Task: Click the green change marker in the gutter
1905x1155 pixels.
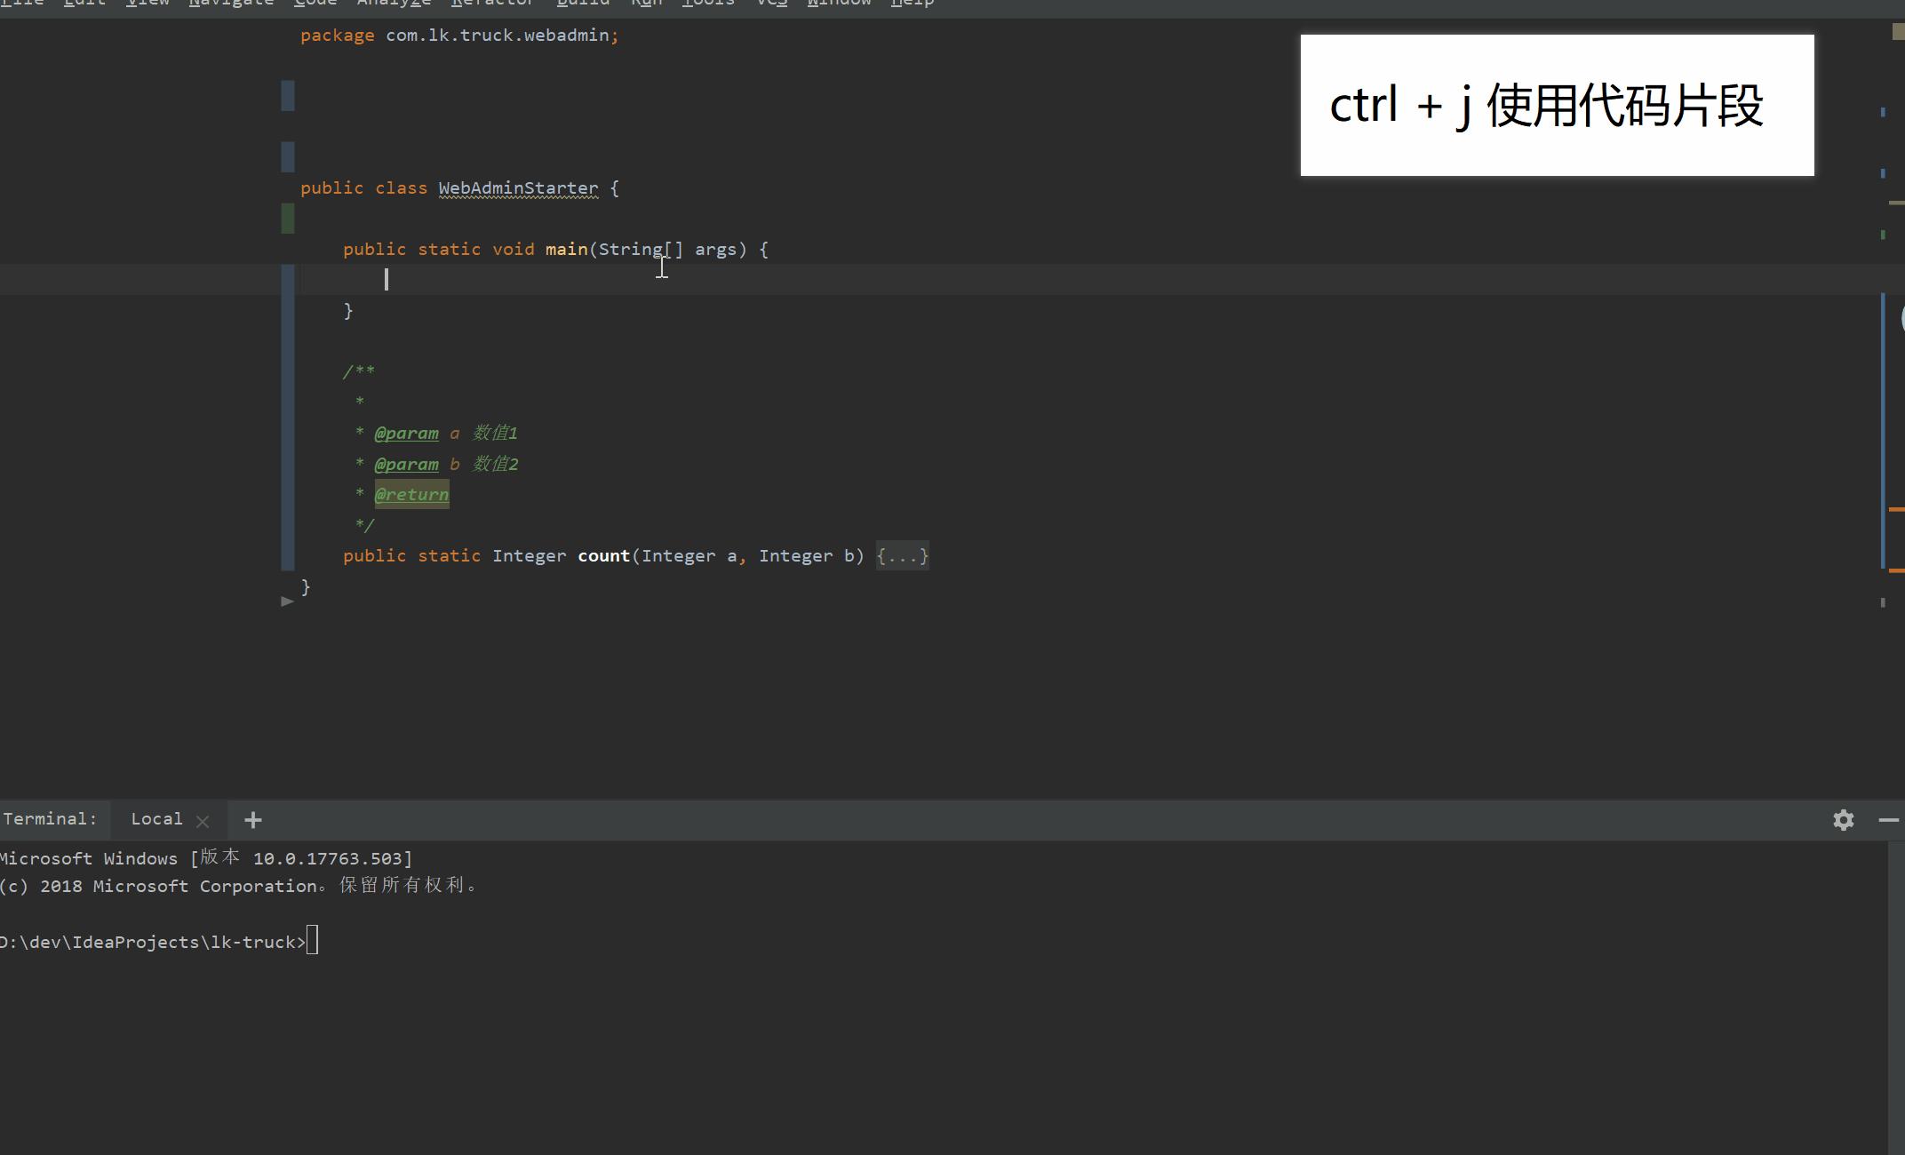Action: 288,219
